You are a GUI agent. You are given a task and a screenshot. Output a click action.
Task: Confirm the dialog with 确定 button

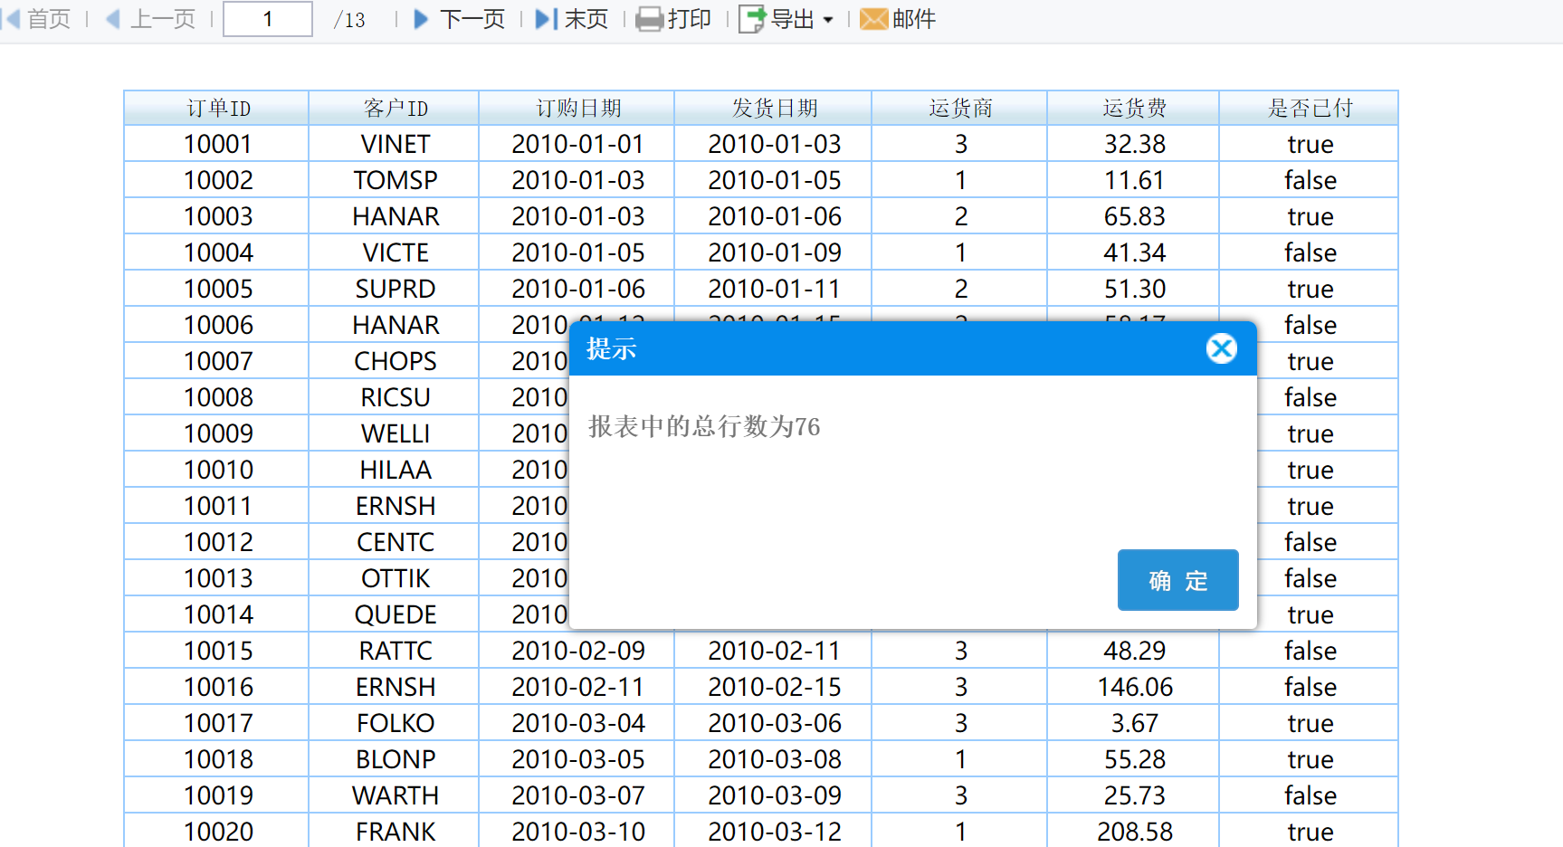click(x=1177, y=580)
